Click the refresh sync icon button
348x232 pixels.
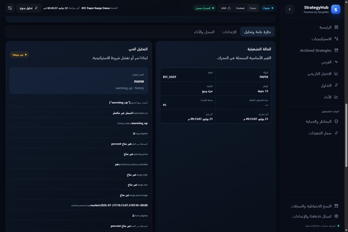10,8
